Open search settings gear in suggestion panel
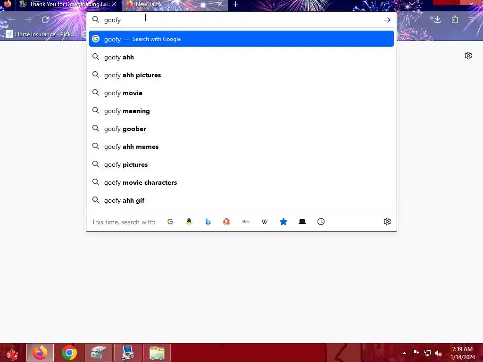Image resolution: width=483 pixels, height=362 pixels. [x=387, y=222]
